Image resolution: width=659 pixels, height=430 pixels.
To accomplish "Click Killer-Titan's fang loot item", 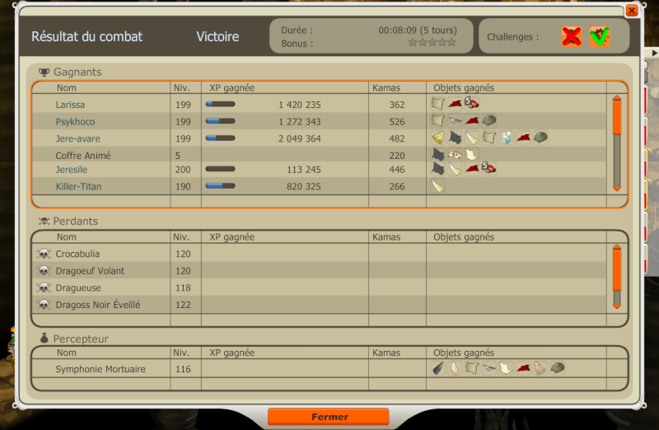I will pyautogui.click(x=437, y=185).
